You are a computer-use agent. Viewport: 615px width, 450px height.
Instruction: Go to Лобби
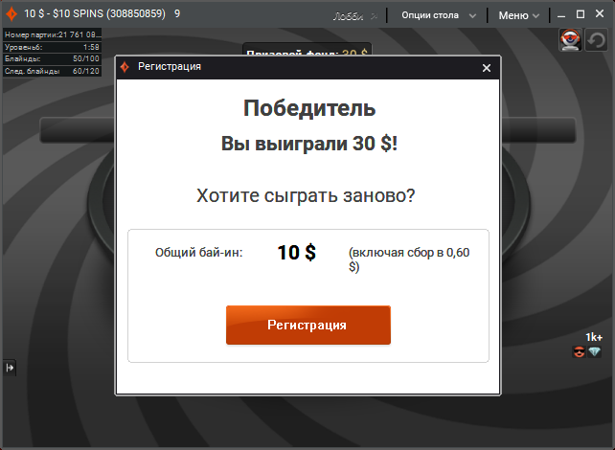coord(348,16)
